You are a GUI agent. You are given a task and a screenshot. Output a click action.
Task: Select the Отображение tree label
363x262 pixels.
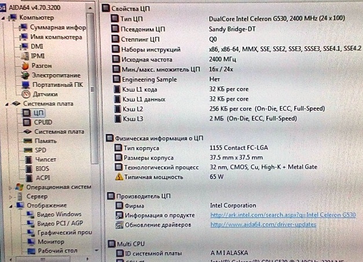click(47, 205)
